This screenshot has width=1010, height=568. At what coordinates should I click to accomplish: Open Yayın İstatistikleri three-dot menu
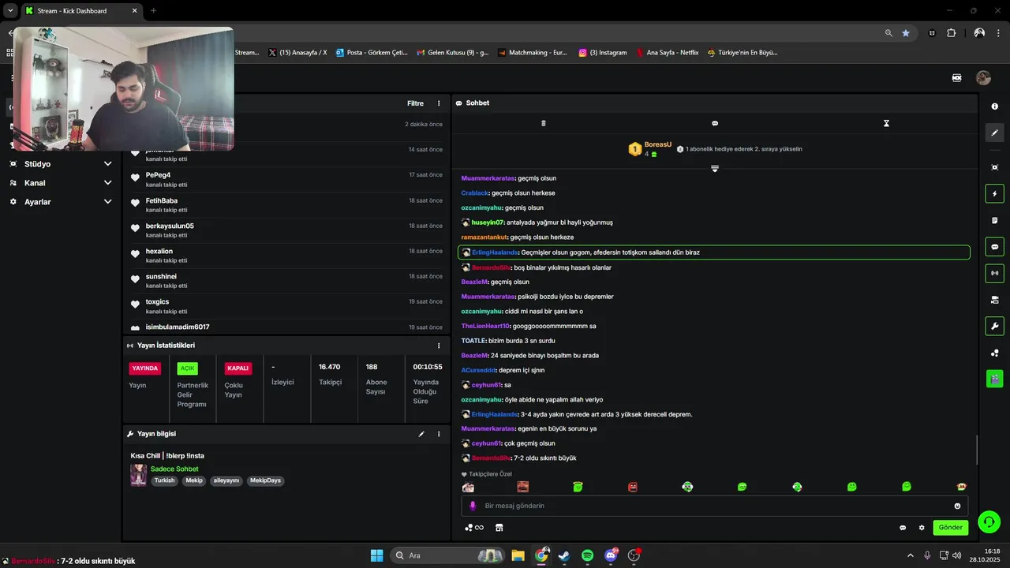click(440, 346)
